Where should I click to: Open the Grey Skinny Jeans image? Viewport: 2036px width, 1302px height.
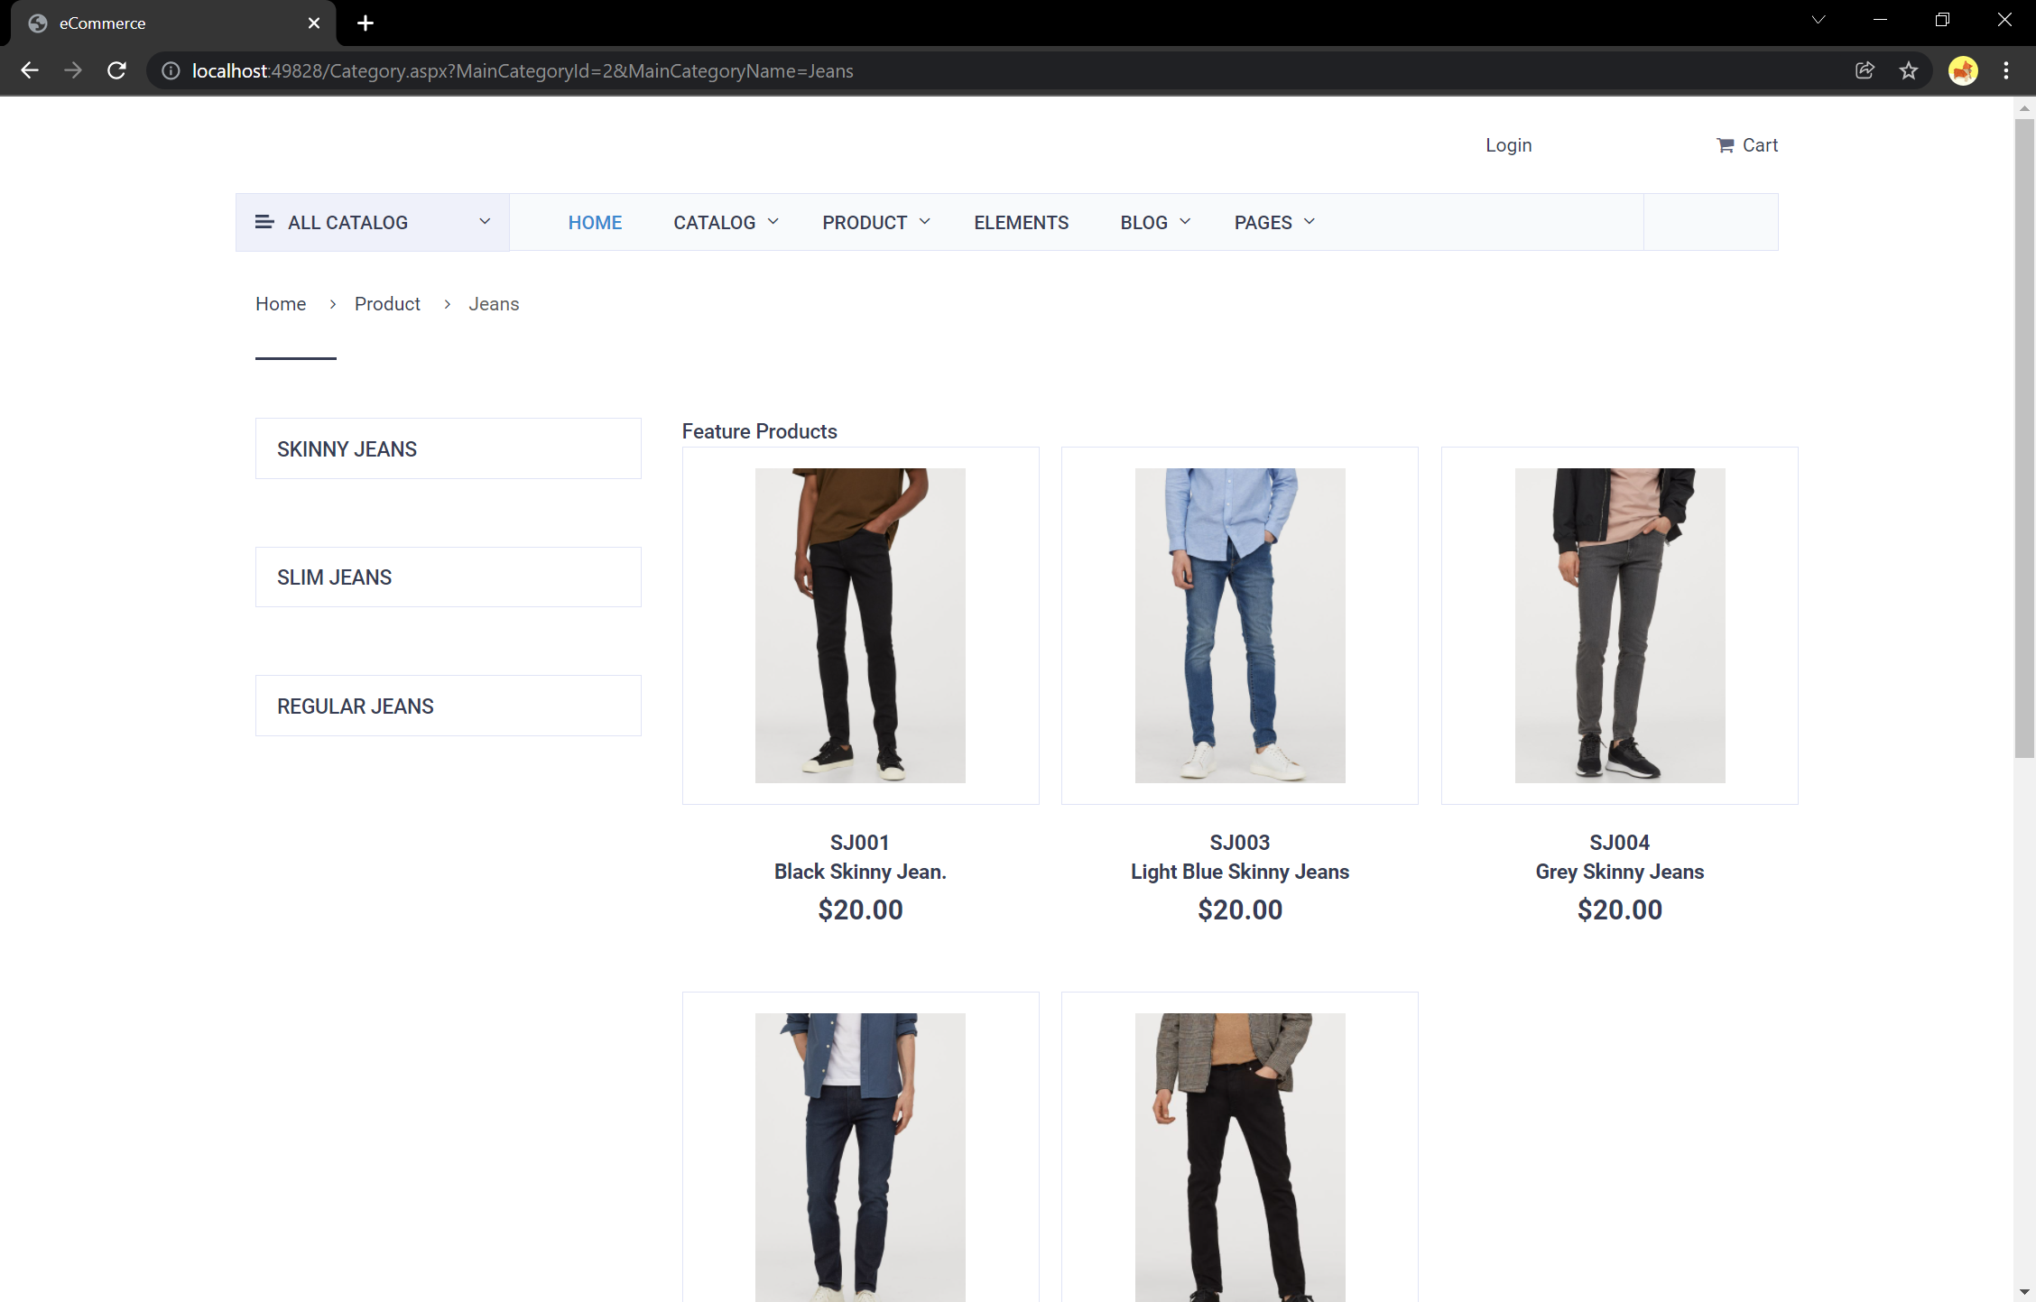click(1620, 625)
